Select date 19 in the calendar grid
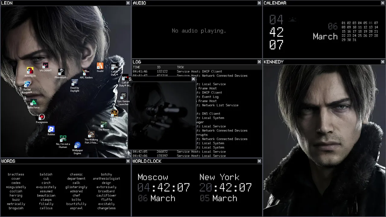Viewport: 386px width, 217px height. (365, 31)
